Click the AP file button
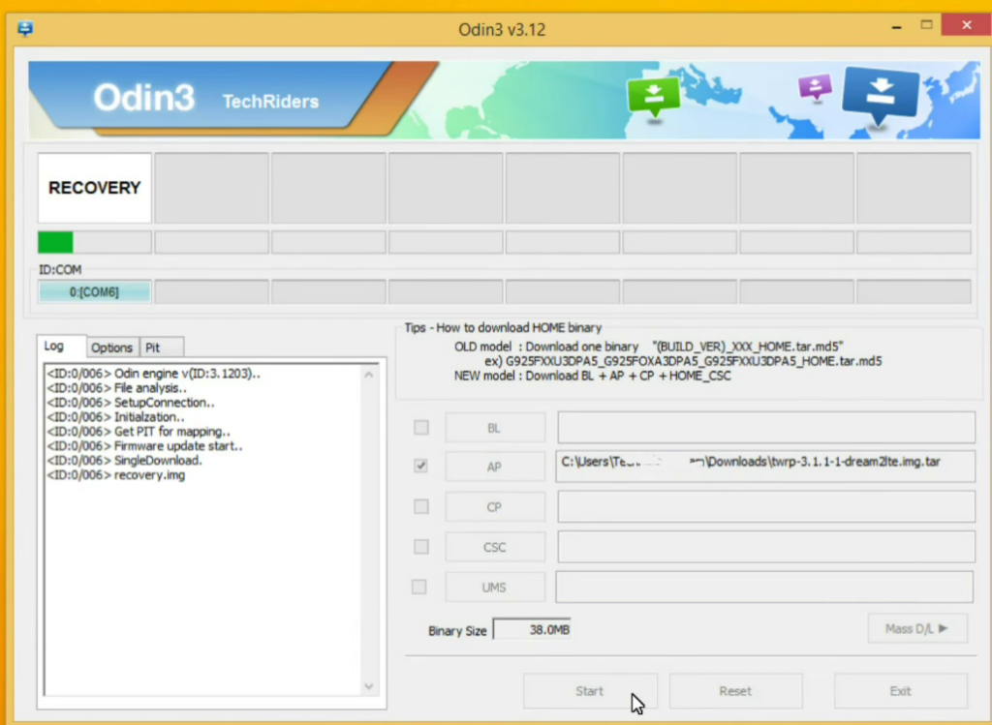The height and width of the screenshot is (725, 992). 495,467
